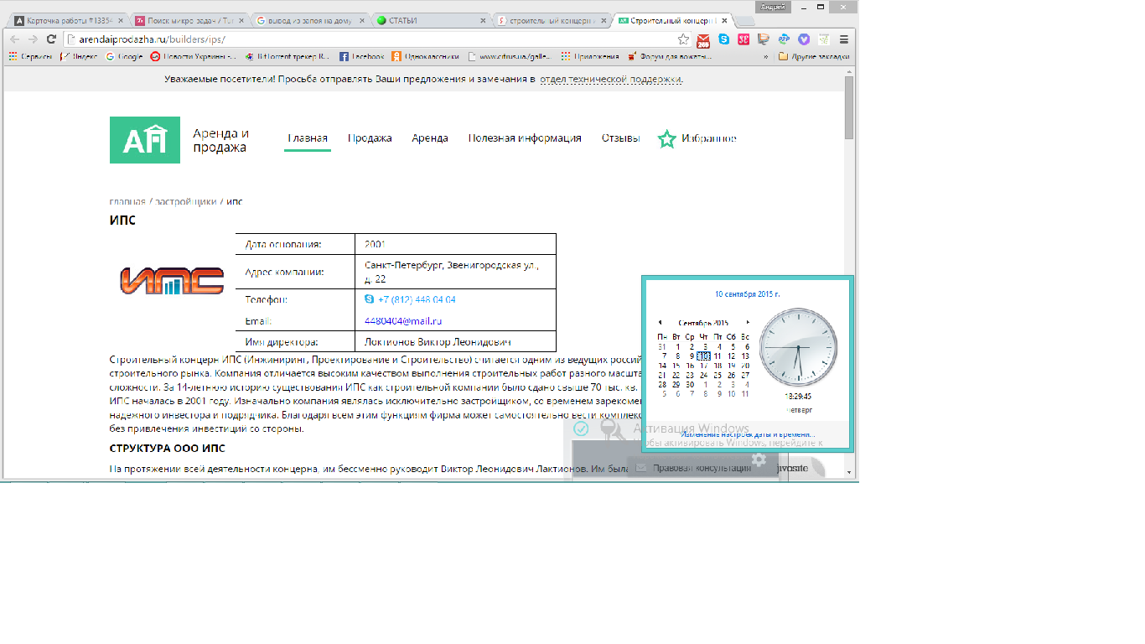Bookmark this page with the star icon
Screen dimensions: 1145x644
[683, 39]
